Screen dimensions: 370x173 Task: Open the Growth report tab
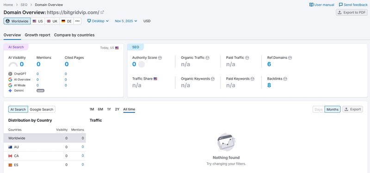pyautogui.click(x=37, y=35)
